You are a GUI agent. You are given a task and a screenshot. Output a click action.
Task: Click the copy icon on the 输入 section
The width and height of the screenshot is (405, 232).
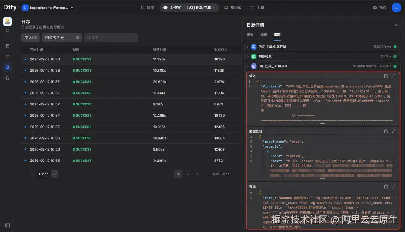[386, 76]
